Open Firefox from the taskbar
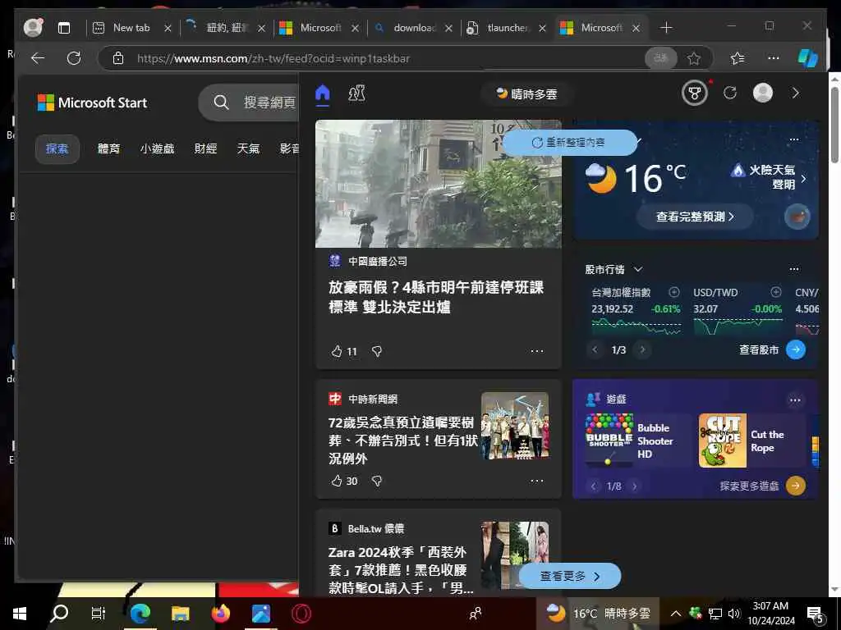The width and height of the screenshot is (841, 630). pos(220,614)
